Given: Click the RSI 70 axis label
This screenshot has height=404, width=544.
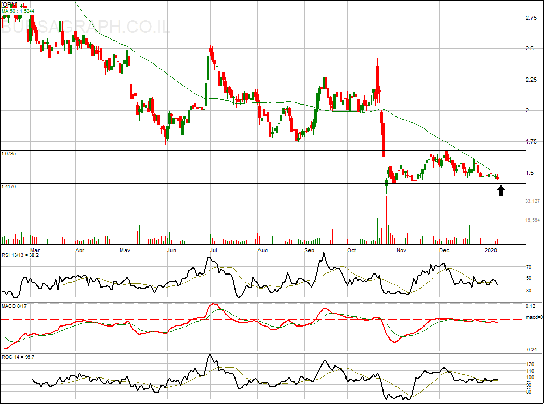Looking at the screenshot, I should click(x=529, y=267).
